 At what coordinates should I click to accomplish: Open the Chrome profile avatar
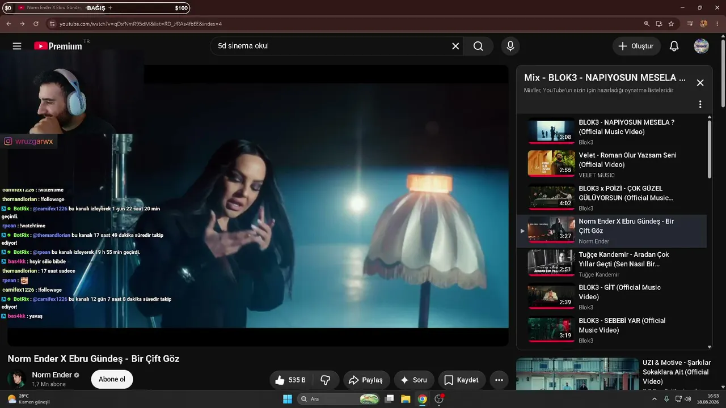point(704,24)
